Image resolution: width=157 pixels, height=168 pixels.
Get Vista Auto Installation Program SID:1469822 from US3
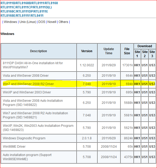tap(152, 103)
